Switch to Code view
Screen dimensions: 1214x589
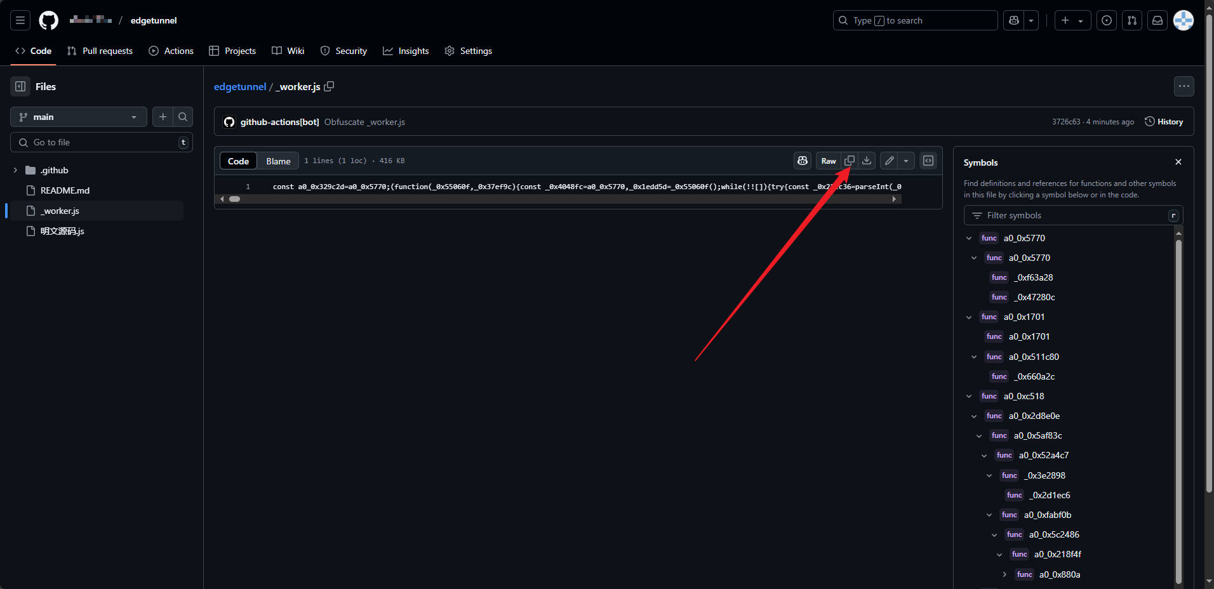(x=238, y=161)
